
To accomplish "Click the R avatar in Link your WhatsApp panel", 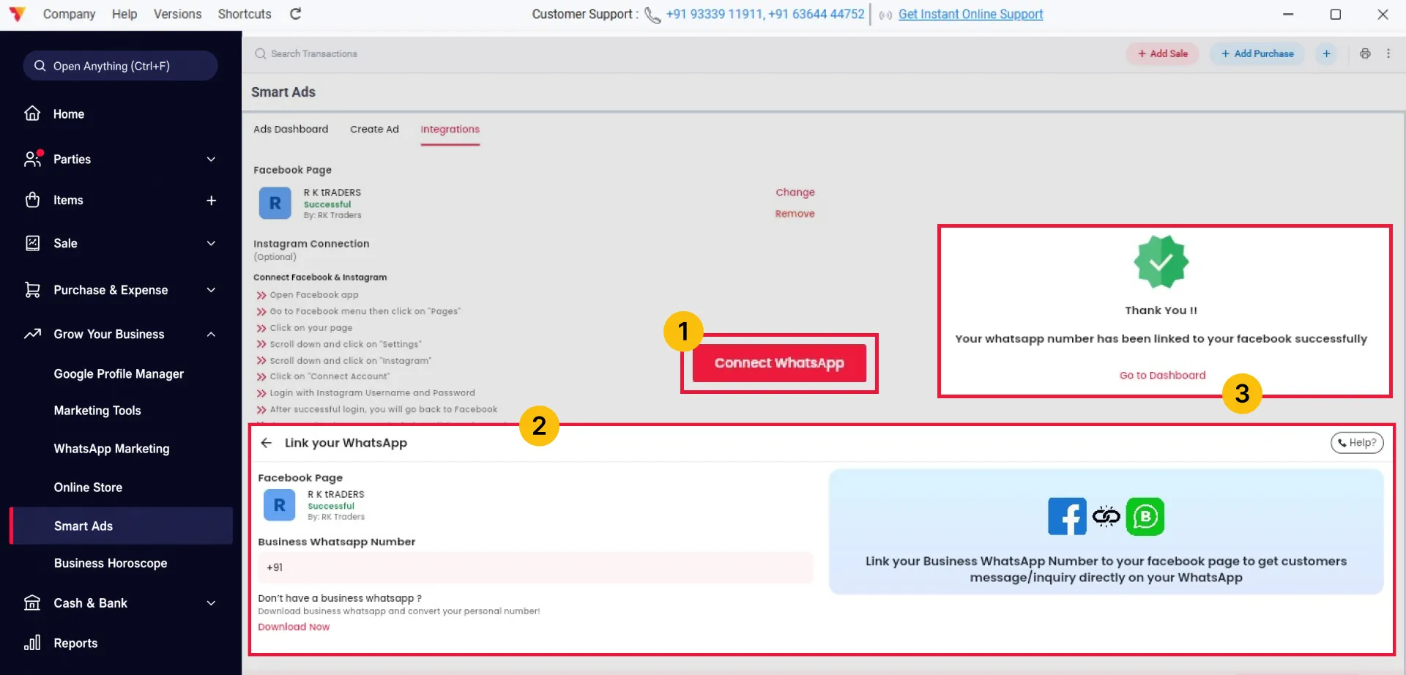I will (279, 505).
